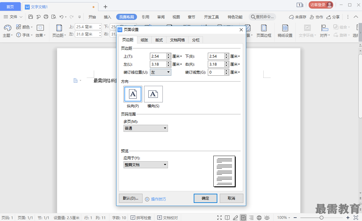Screen dimensions: 362x221
Task: Switch to outline view icon
Action: [251, 218]
